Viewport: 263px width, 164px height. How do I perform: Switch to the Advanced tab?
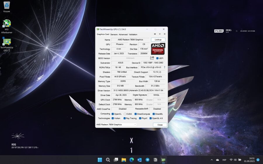coord(123,34)
